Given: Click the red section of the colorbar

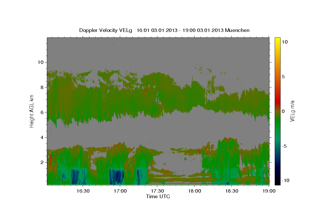Looking at the screenshot, I should coord(277,100).
